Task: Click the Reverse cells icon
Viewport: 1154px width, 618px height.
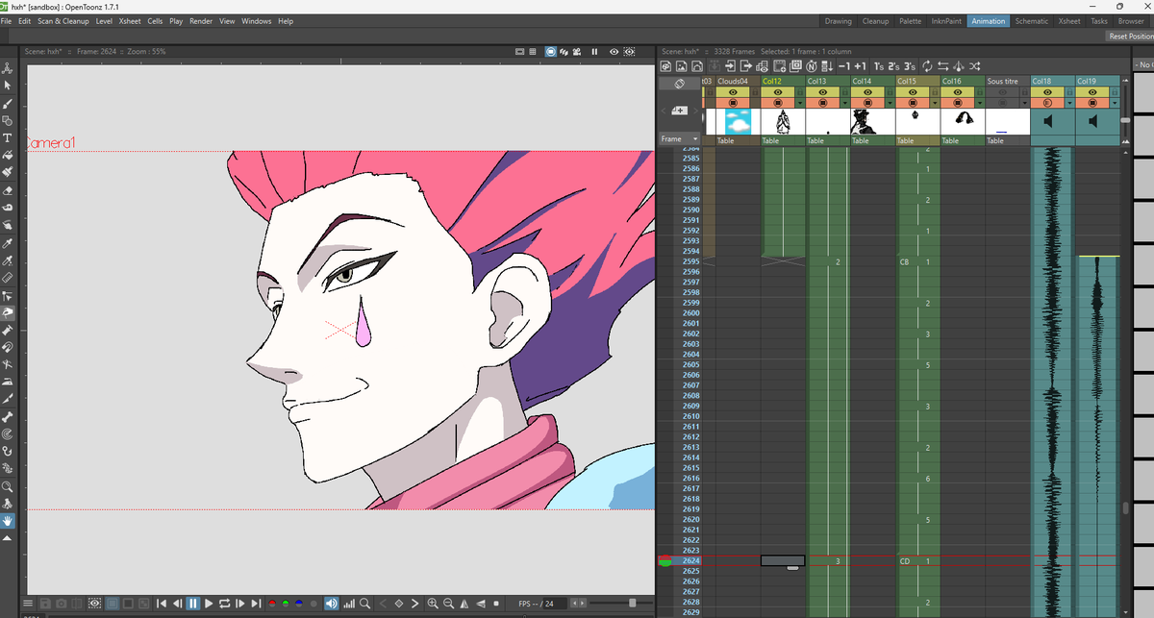Action: (x=942, y=66)
